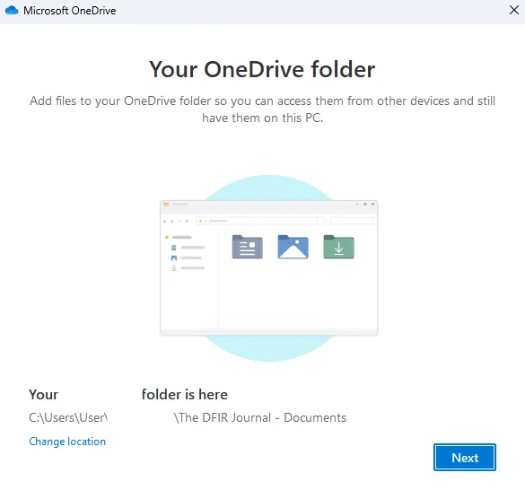Click the documents folder icon in illustration

click(247, 247)
